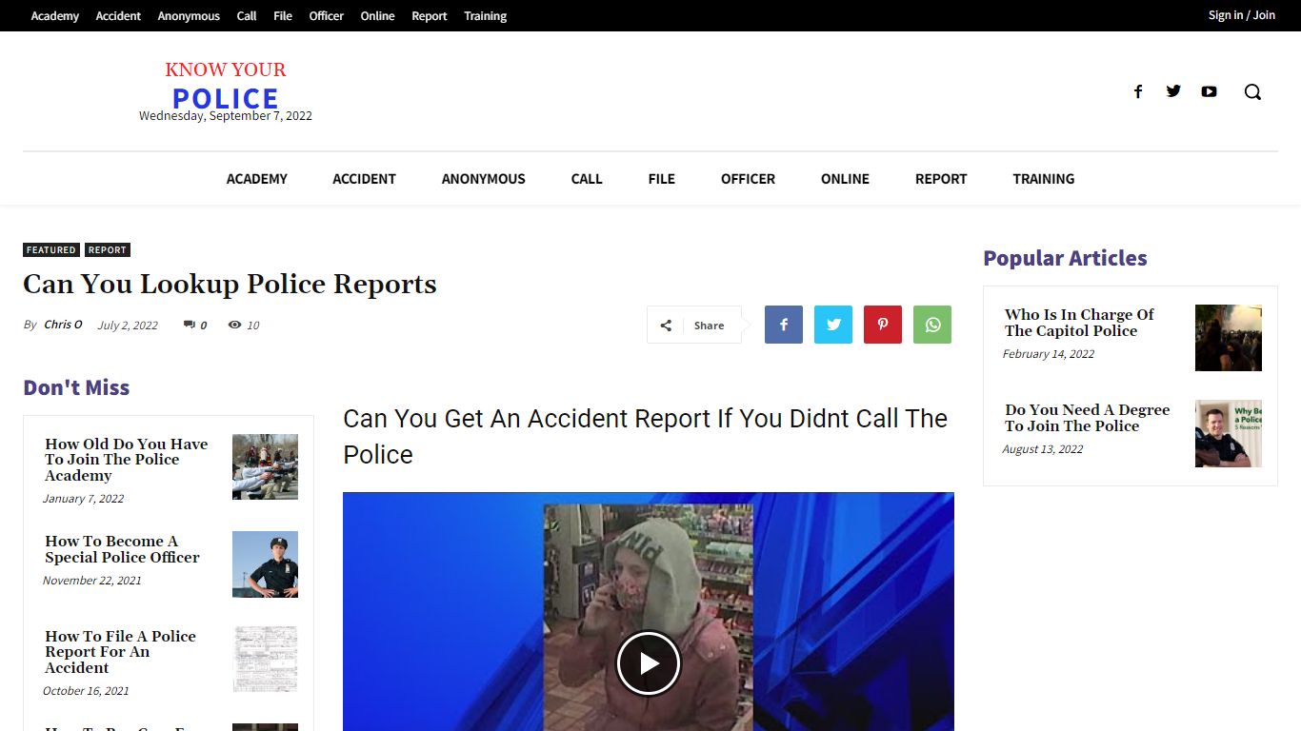Open the Facebook page from header icon
Screen dimensions: 1301x731
pos(1137,91)
